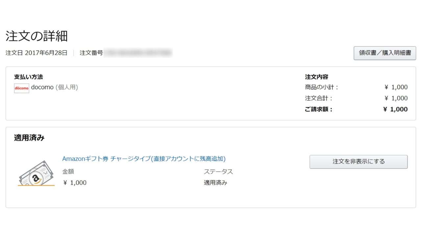421x237 pixels.
Task: Open the 領収書／購入明細書 button
Action: click(385, 53)
